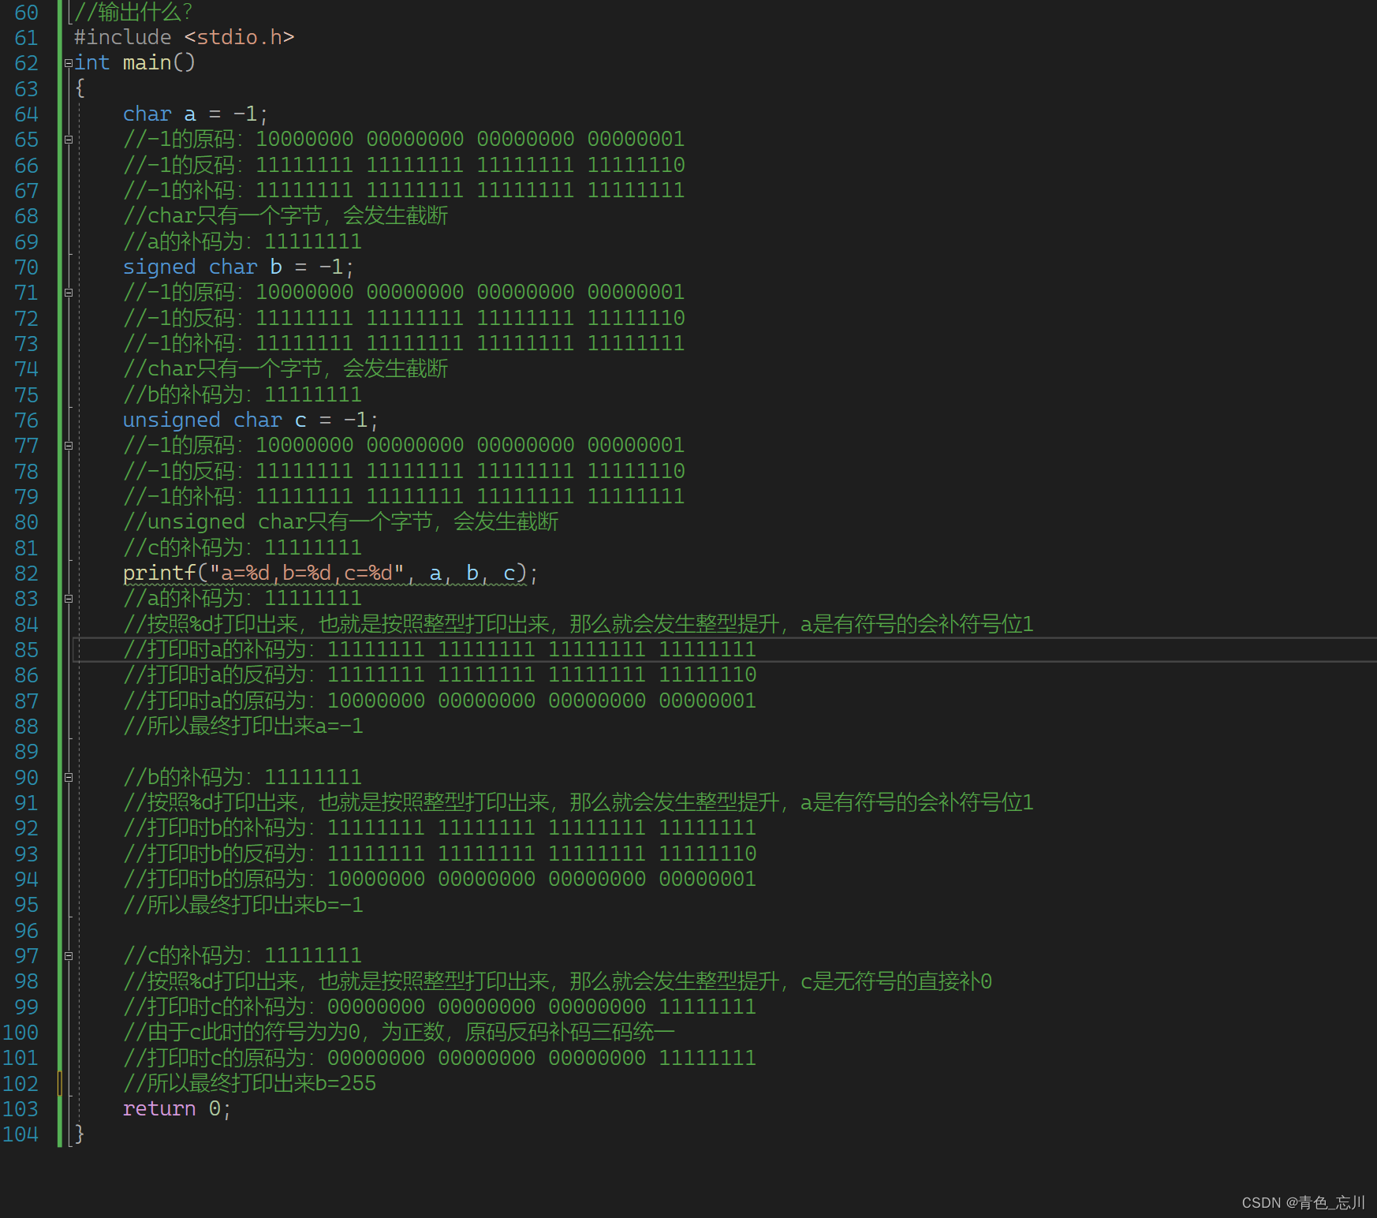This screenshot has width=1377, height=1218.
Task: Click the '//打印时c的原码为' comment on line 101
Action: 439,1059
